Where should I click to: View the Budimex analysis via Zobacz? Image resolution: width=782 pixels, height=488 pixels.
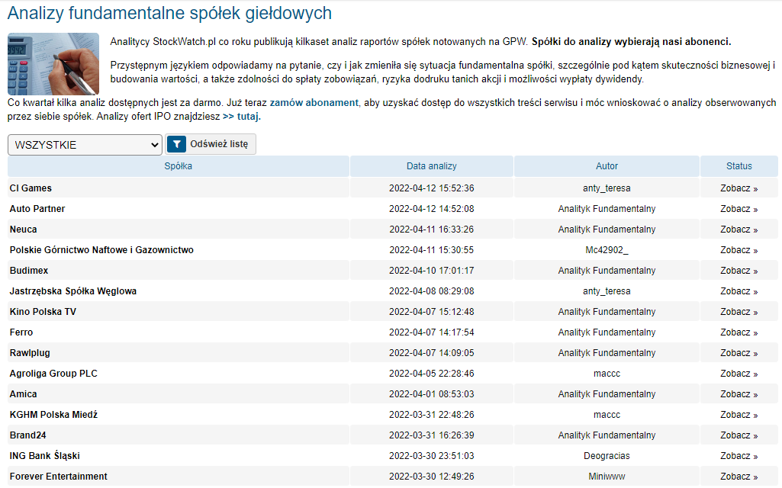click(739, 271)
